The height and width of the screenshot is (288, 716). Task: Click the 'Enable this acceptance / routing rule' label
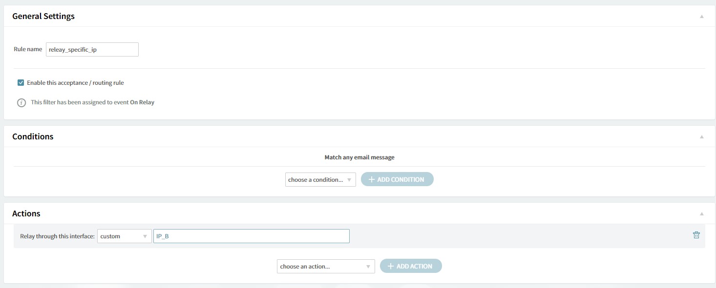75,83
